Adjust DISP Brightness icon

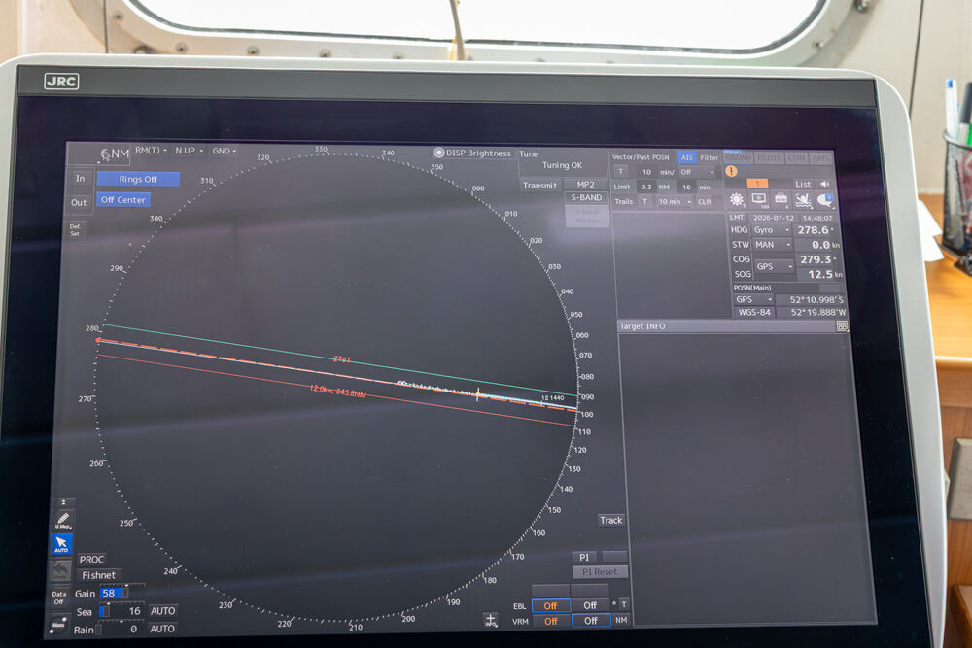pyautogui.click(x=438, y=153)
